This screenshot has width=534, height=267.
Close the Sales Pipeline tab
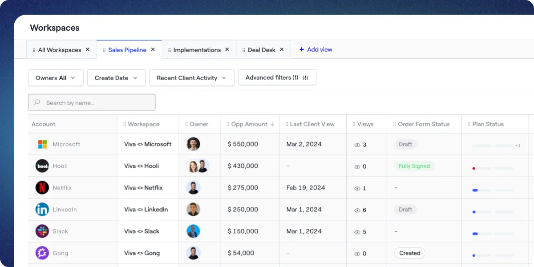coord(153,50)
